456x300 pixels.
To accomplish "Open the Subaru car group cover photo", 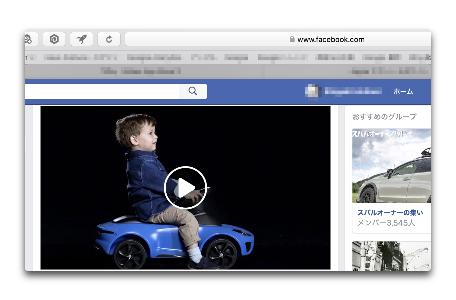I will coord(392,166).
